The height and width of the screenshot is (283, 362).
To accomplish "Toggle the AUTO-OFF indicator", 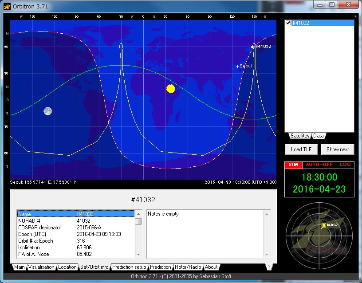I will (319, 165).
